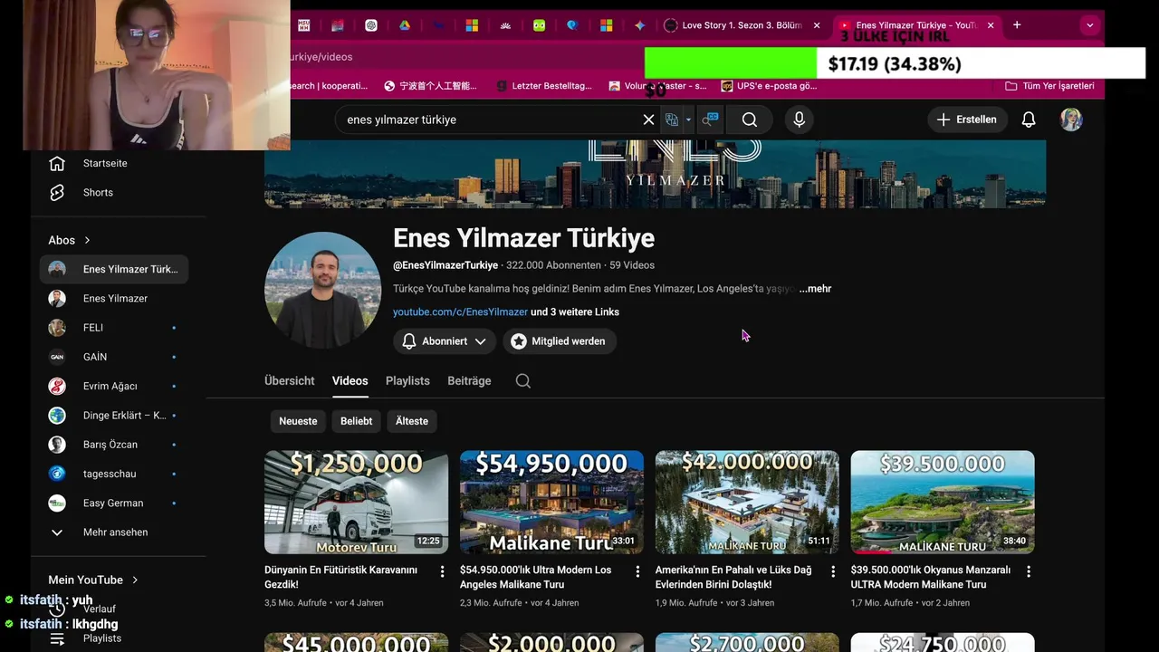This screenshot has height=652, width=1159.
Task: Play the $54,950,000 Malikane Turu thumbnail
Action: pyautogui.click(x=551, y=503)
